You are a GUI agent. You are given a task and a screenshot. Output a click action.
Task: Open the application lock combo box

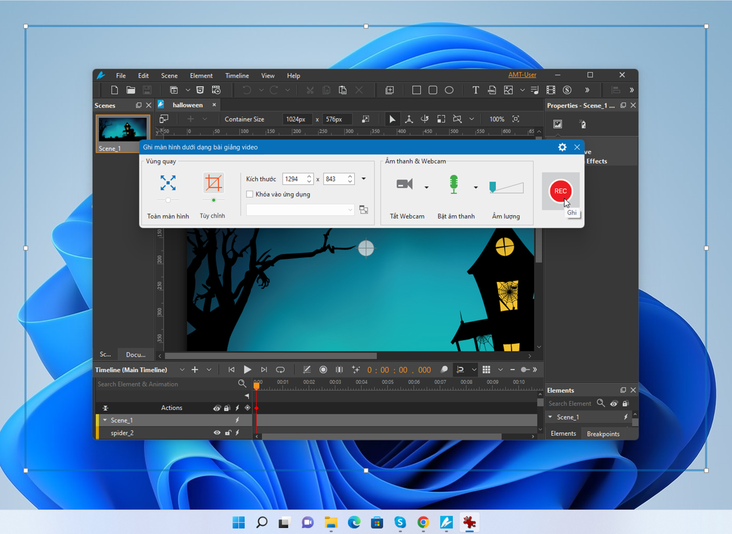[x=300, y=210]
